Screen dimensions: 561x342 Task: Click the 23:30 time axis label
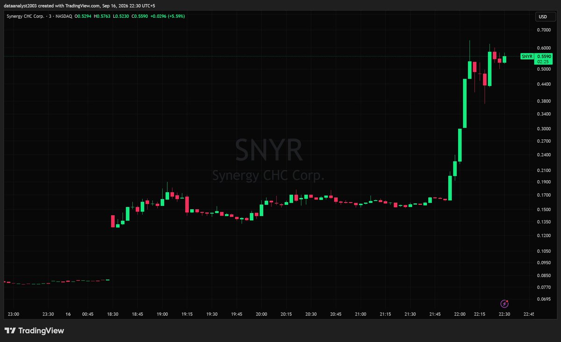click(48, 314)
